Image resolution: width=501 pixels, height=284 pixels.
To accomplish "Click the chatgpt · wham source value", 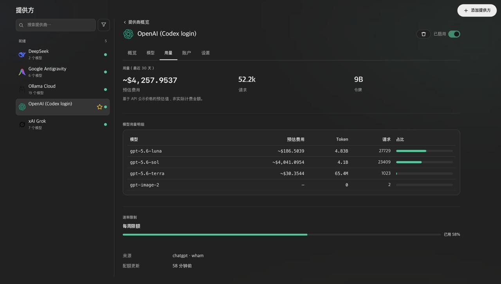I will click(188, 256).
